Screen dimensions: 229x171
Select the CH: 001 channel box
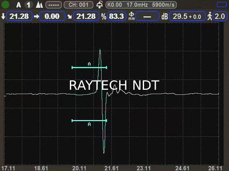[x=78, y=5]
